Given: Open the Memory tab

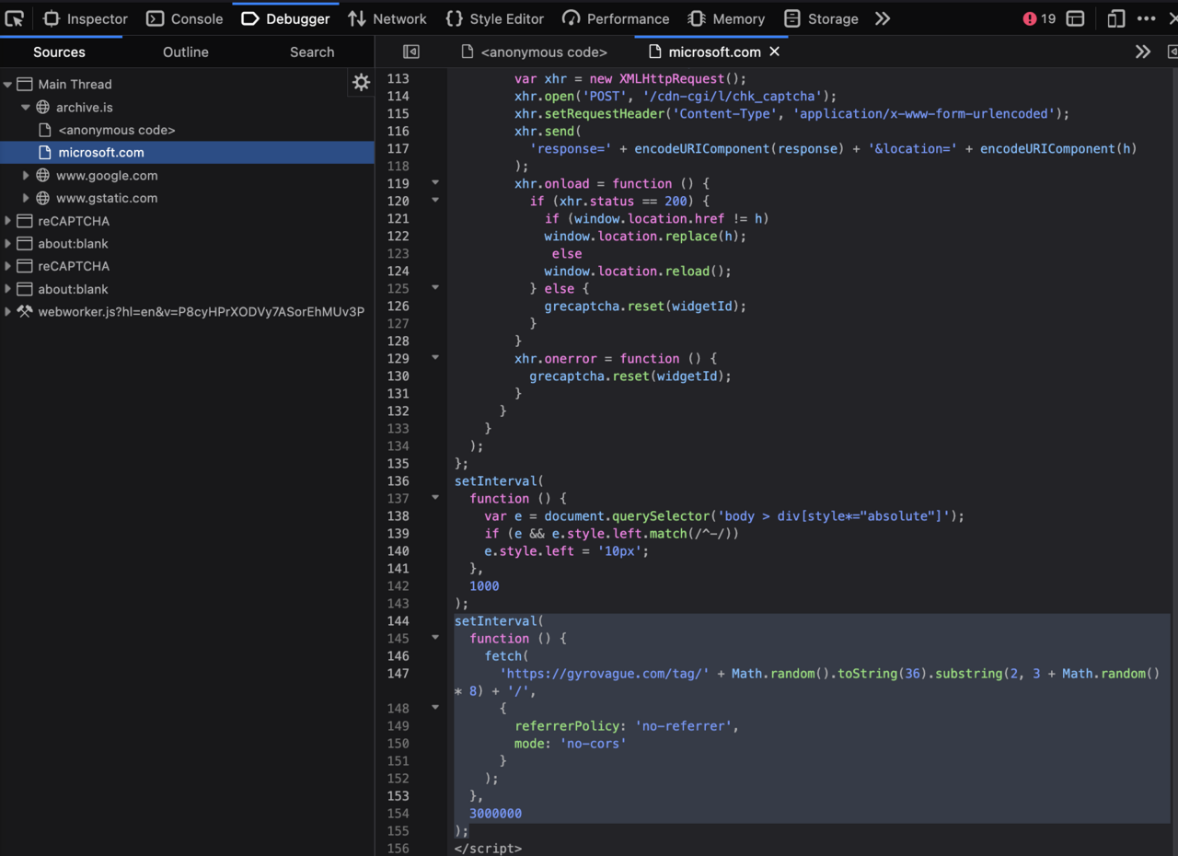Looking at the screenshot, I should [x=727, y=18].
